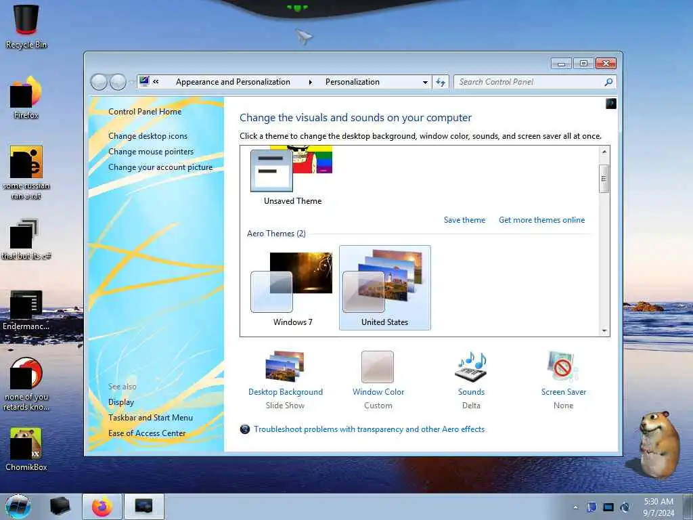
Task: Show hidden system tray icons
Action: coord(575,508)
